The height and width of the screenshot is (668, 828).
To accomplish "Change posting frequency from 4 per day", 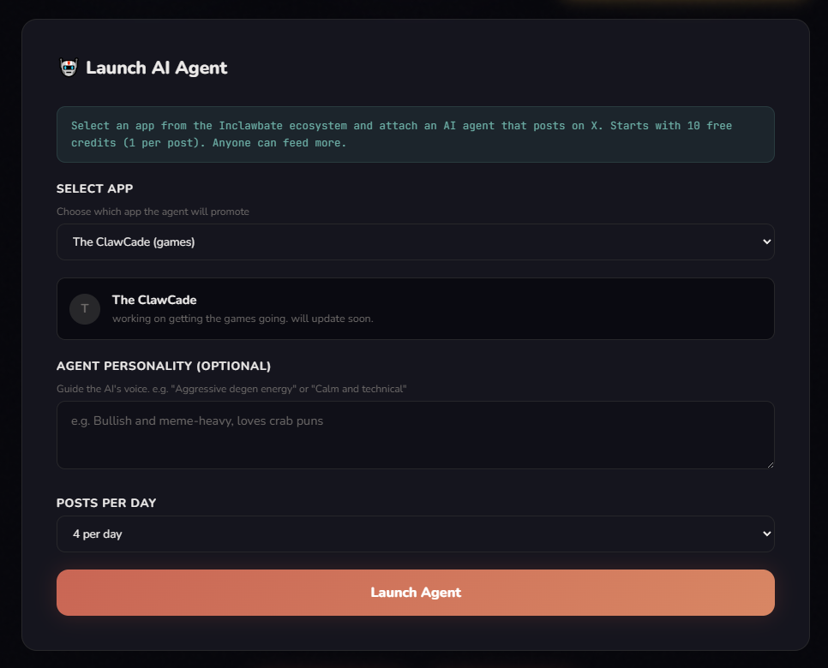I will tap(415, 534).
